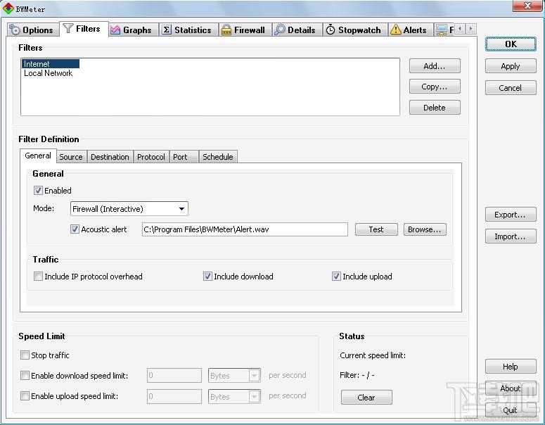Click the computer icon on the cut-off tab
Viewport: 545px width, 425px height.
click(x=442, y=30)
